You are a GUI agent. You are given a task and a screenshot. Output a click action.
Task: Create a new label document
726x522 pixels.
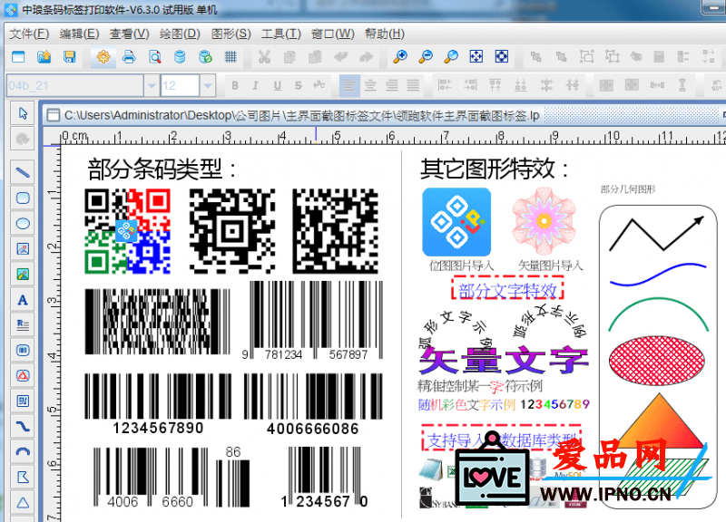18,57
